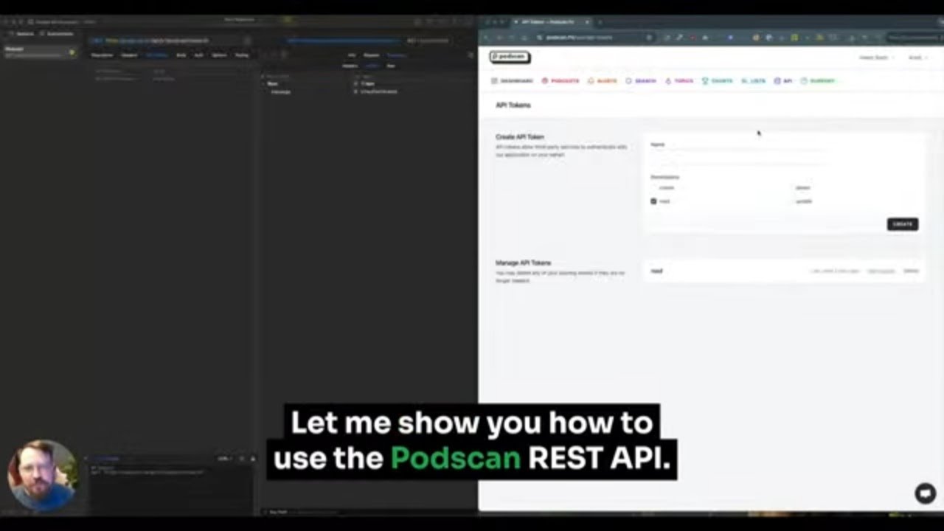Go to the API navigation item
944x531 pixels.
pos(783,81)
